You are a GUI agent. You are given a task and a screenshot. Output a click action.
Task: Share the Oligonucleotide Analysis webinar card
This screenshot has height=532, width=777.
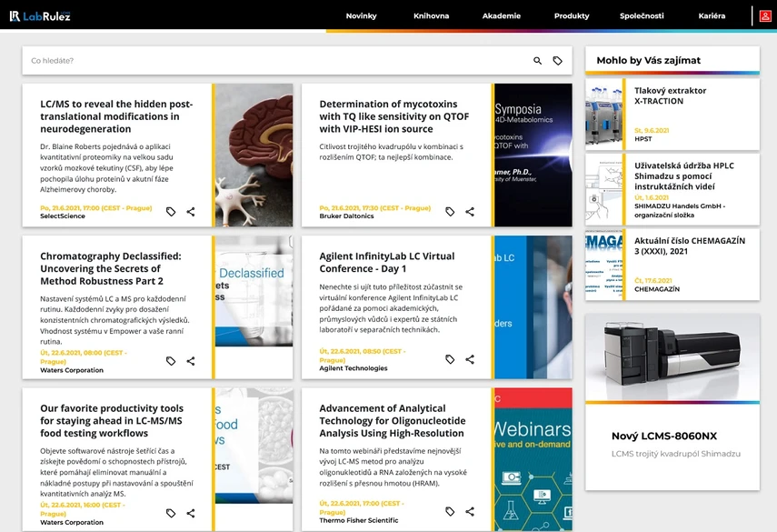470,511
